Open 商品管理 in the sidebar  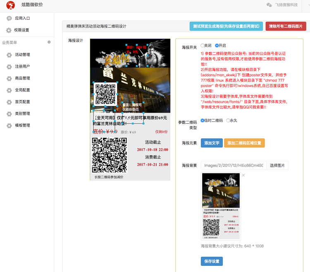tap(23, 78)
